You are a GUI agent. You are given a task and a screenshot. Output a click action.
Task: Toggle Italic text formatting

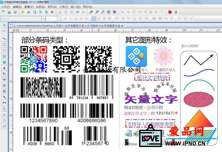(70, 19)
